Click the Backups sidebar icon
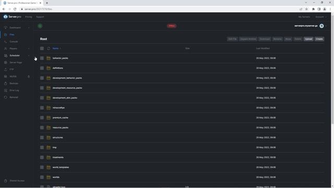Image resolution: width=334 pixels, height=188 pixels. tap(6, 84)
